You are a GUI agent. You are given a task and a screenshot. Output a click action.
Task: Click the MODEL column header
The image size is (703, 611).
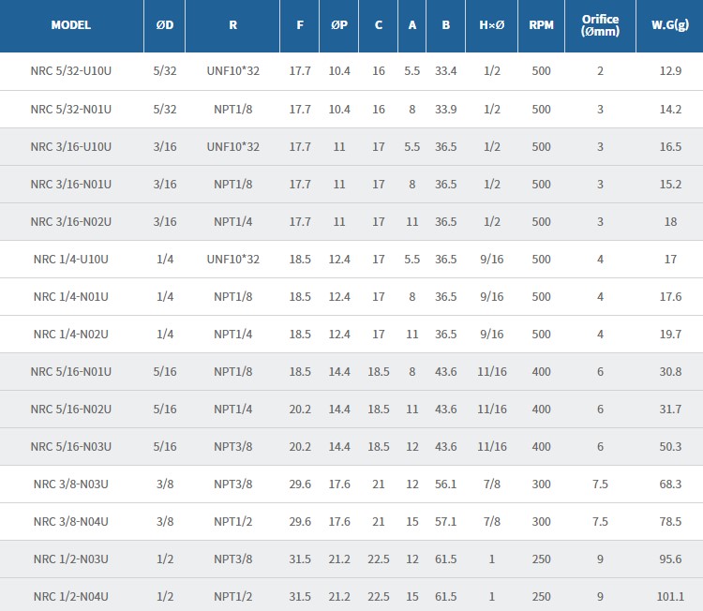tap(71, 25)
